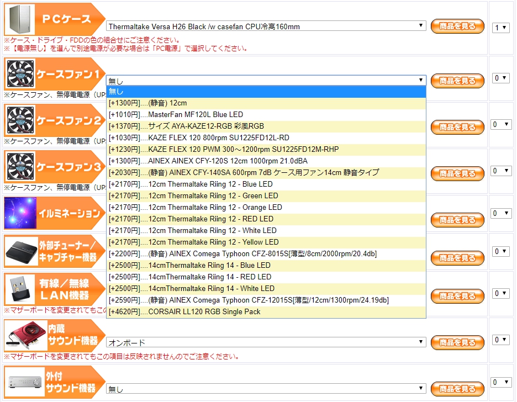Image resolution: width=517 pixels, height=402 pixels.
Task: Open ケースファン2 quantity dropdown
Action: tap(500, 125)
